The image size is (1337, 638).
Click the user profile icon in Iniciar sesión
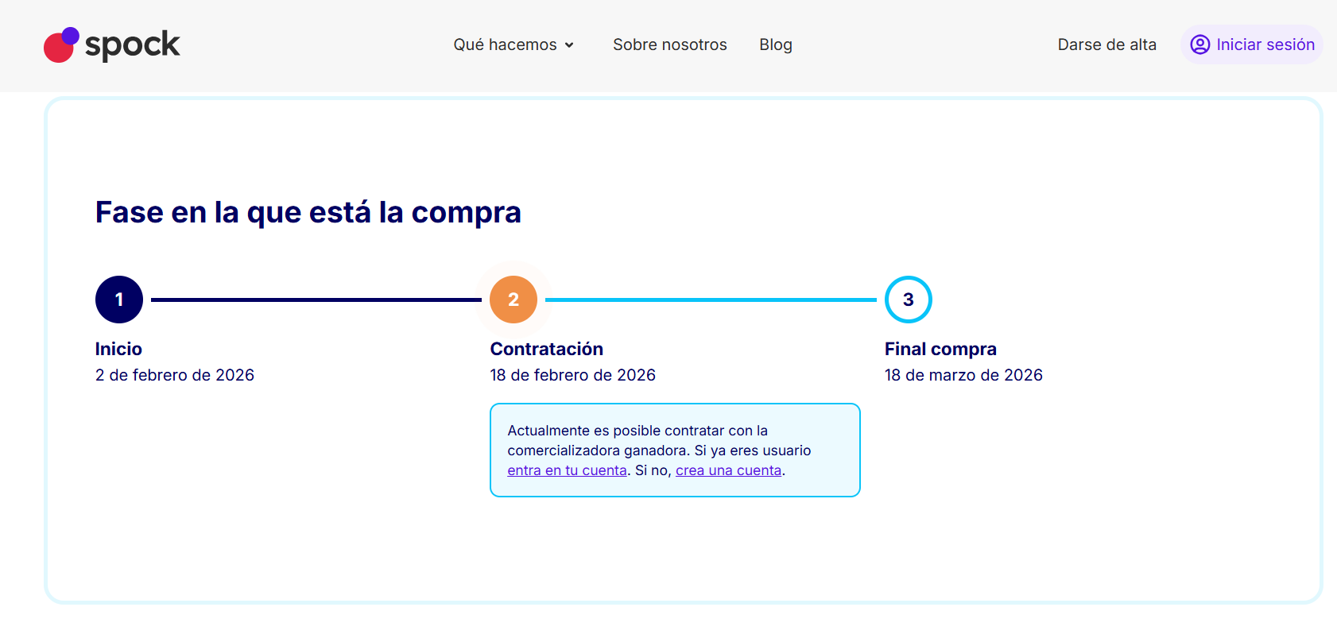(x=1199, y=44)
